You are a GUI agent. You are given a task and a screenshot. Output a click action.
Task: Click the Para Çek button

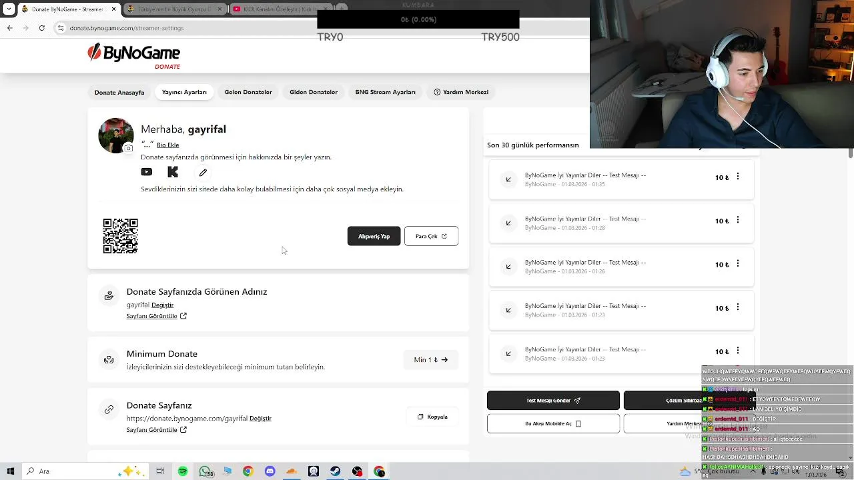click(431, 236)
